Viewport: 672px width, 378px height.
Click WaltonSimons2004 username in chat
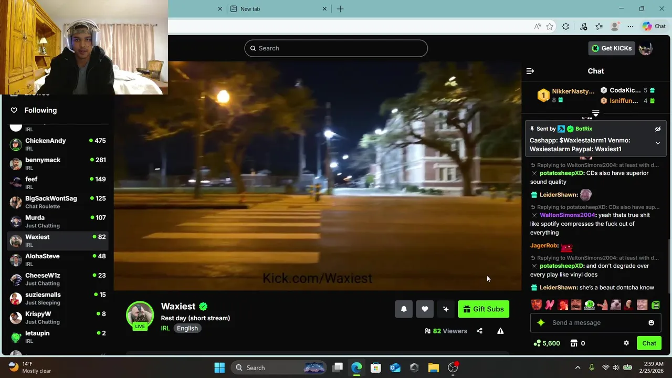(x=568, y=215)
